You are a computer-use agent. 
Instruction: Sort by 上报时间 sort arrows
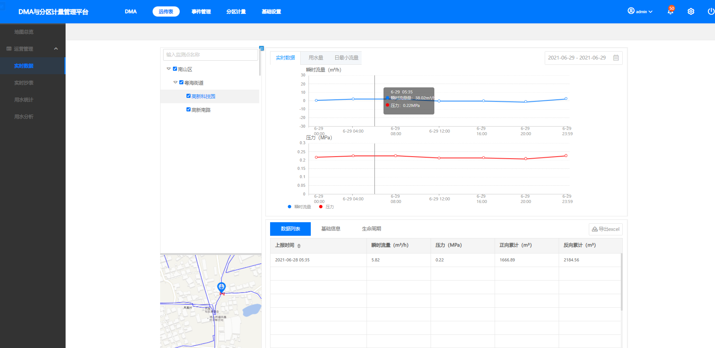coord(299,246)
